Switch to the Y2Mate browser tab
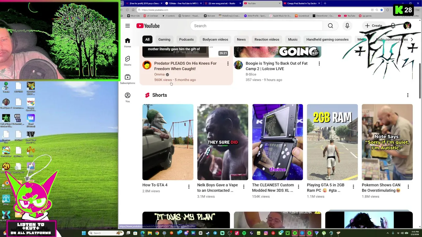The height and width of the screenshot is (237, 422). [x=184, y=3]
